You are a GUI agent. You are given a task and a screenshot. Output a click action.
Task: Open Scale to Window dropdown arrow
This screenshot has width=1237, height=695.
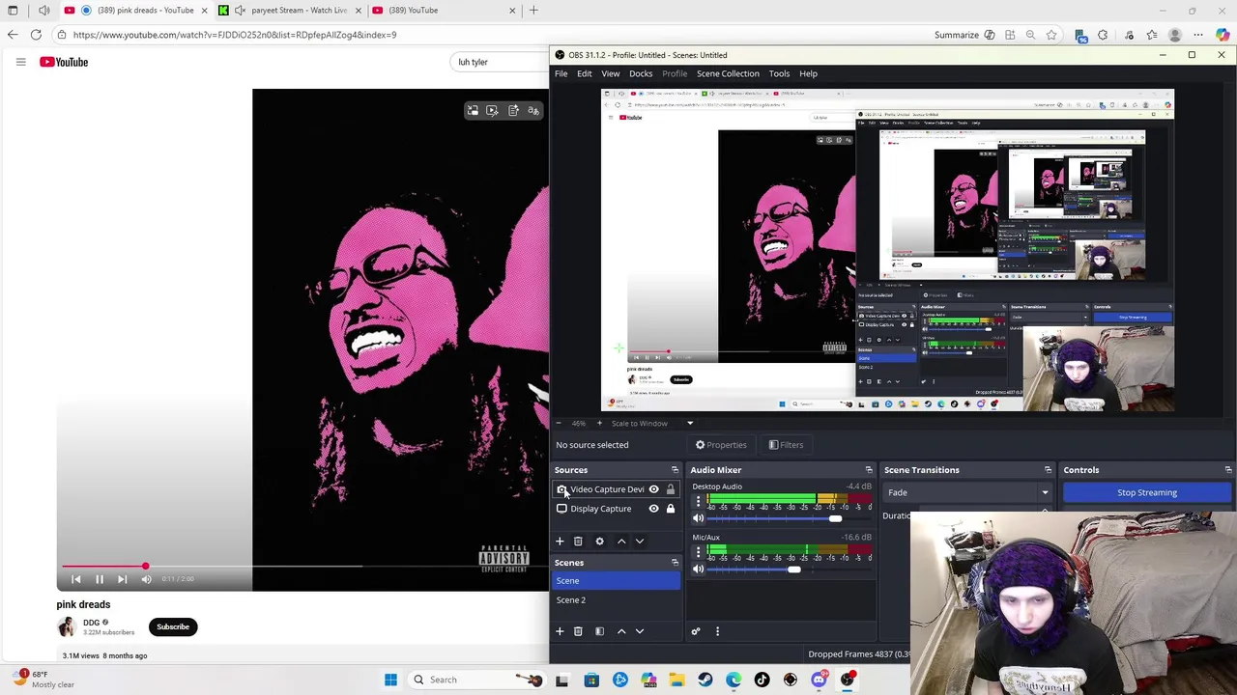[x=690, y=423]
